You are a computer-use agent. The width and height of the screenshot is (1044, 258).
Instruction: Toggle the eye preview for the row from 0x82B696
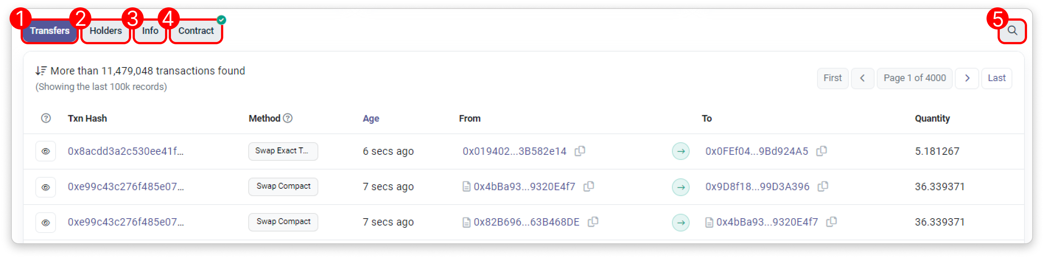click(x=46, y=222)
